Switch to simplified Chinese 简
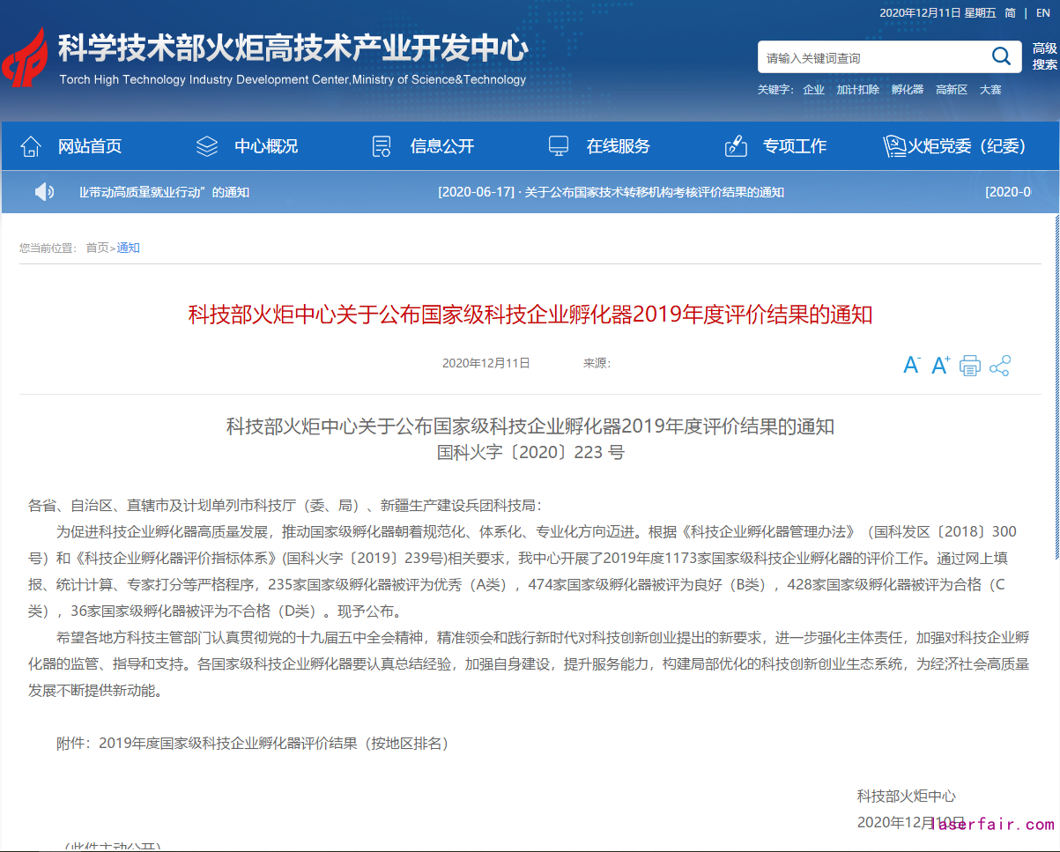1060x852 pixels. point(1010,12)
